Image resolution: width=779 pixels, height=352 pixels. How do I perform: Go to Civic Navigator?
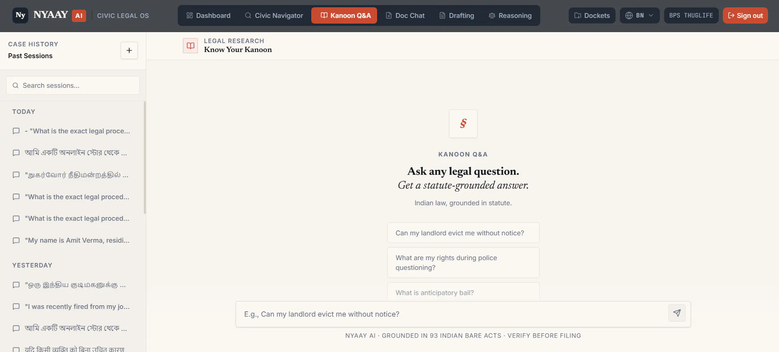coord(274,15)
